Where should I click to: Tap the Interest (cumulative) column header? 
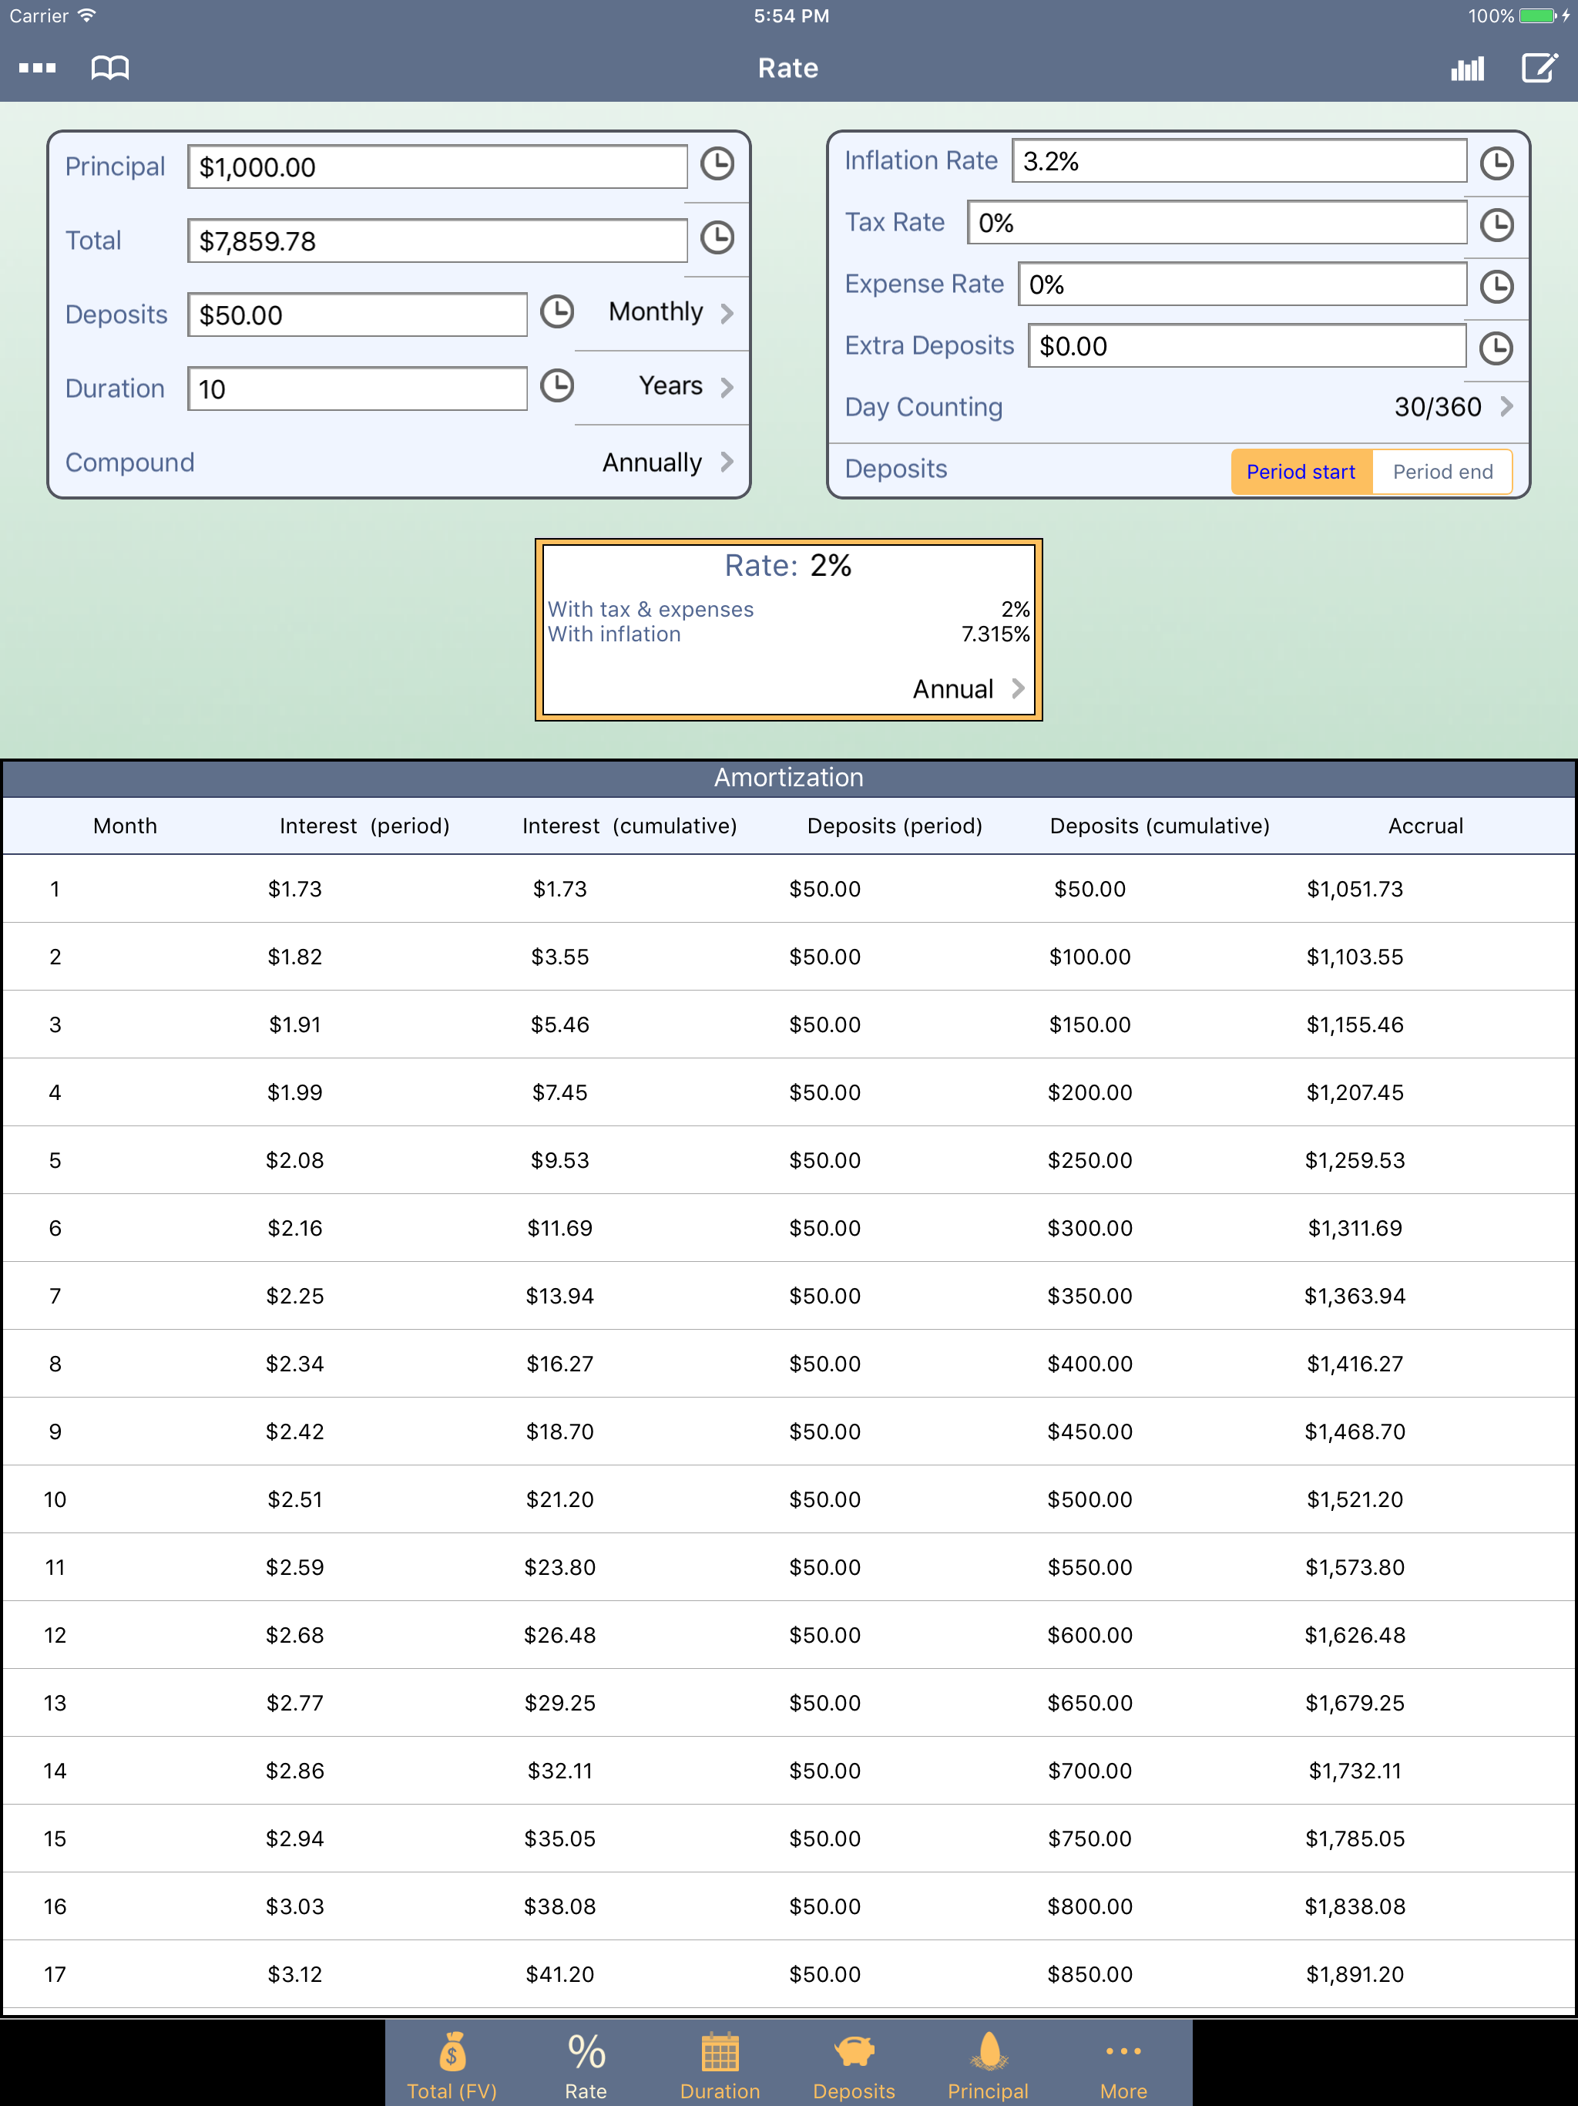click(629, 826)
